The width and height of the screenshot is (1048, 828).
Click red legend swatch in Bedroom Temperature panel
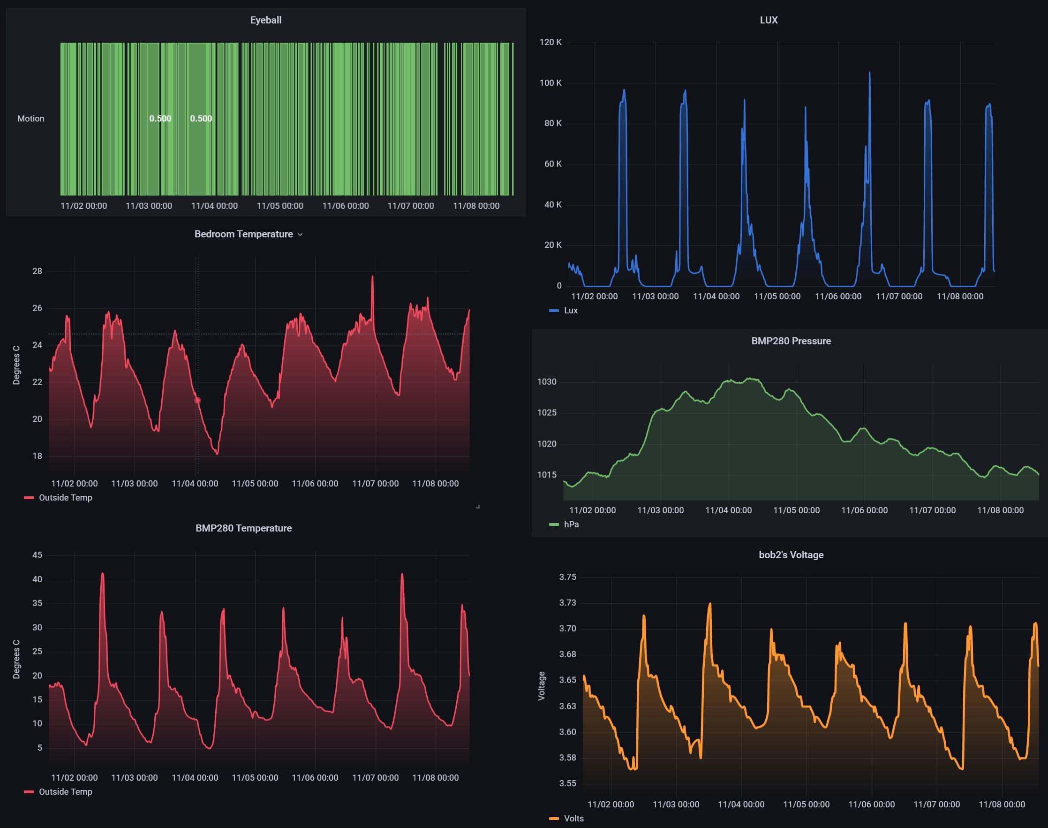pyautogui.click(x=29, y=498)
